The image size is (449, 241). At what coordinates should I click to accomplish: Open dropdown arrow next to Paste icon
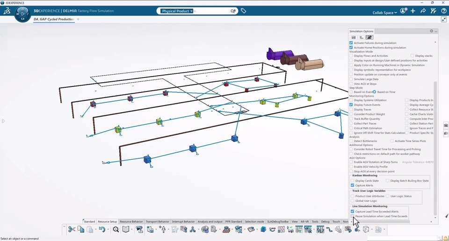(x=95, y=229)
